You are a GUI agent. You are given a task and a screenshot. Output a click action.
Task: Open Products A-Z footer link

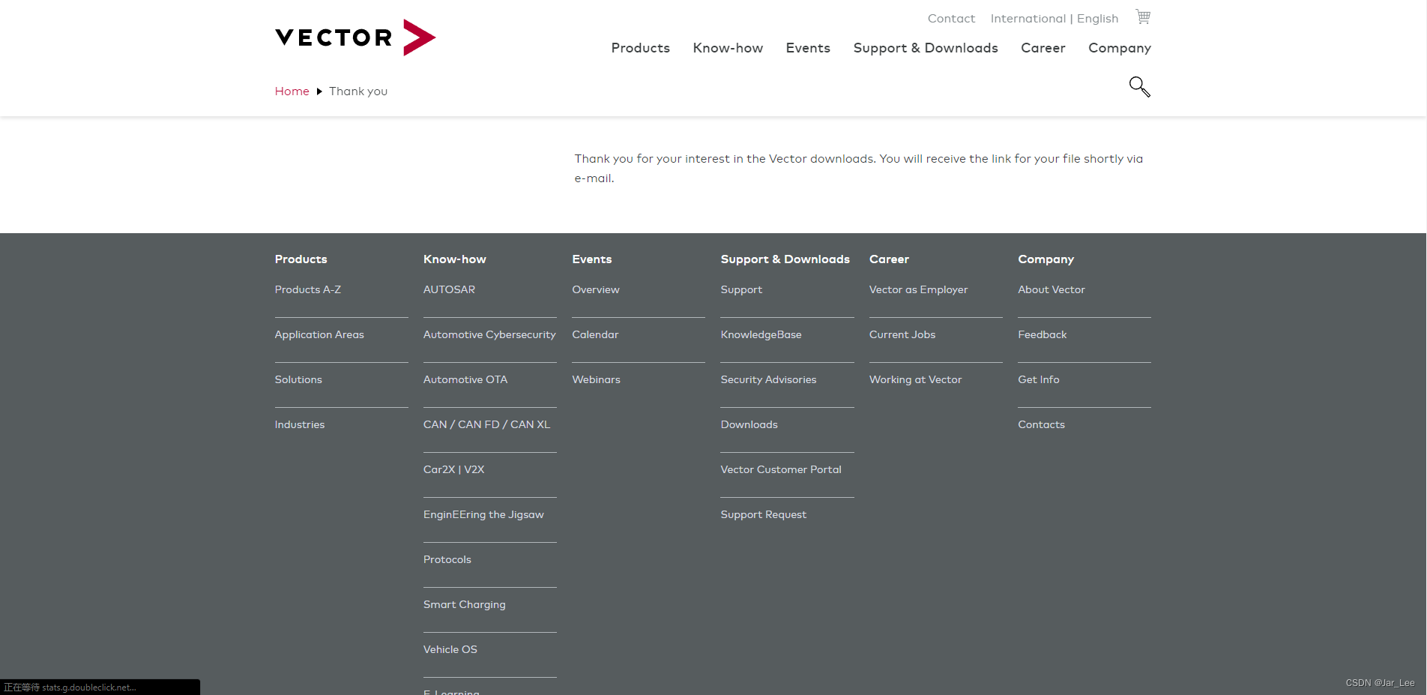(x=307, y=289)
